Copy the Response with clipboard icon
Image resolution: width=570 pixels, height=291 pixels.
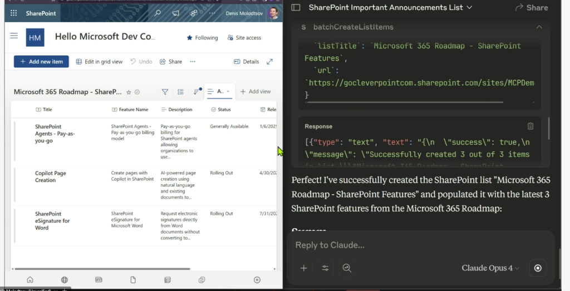530,126
